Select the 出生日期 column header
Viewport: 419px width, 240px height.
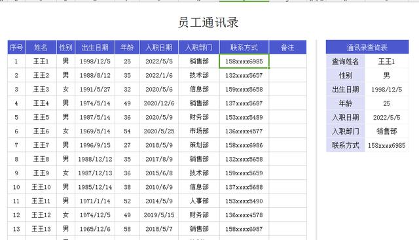(95, 48)
